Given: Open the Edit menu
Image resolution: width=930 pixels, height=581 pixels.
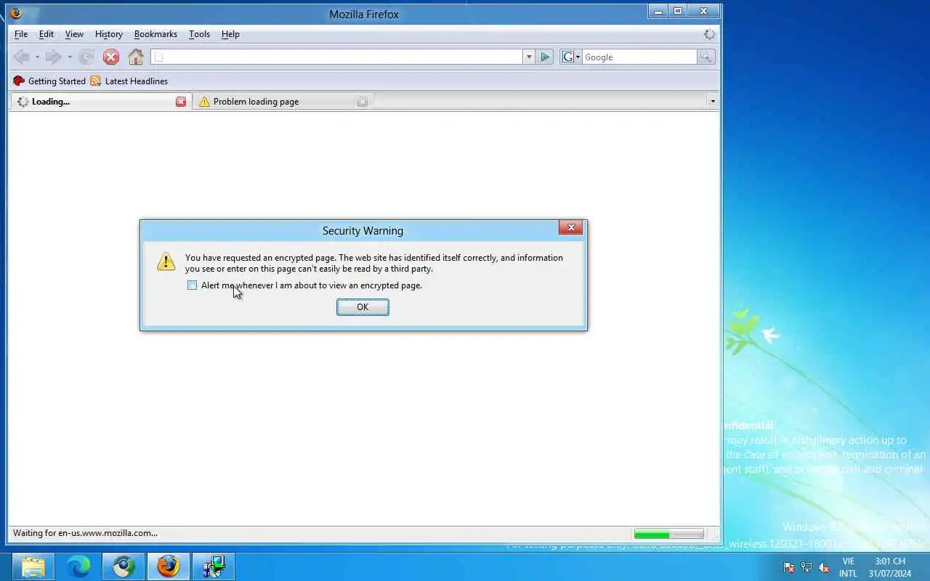Looking at the screenshot, I should tap(46, 34).
